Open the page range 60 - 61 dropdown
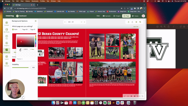Image resolution: width=188 pixels, height=106 pixels. pos(75,22)
